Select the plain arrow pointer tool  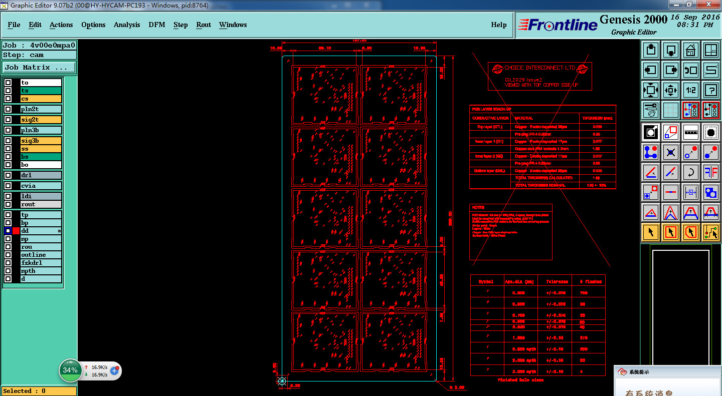tap(651, 232)
